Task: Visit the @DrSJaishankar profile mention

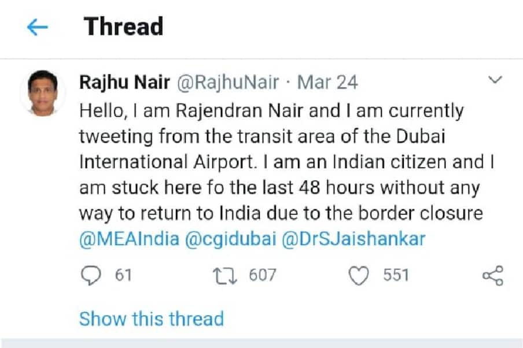Action: click(353, 239)
